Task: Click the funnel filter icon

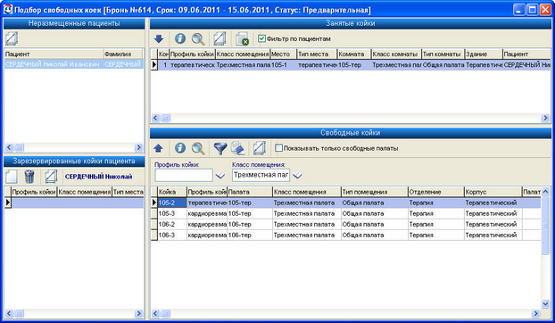Action: (220, 148)
